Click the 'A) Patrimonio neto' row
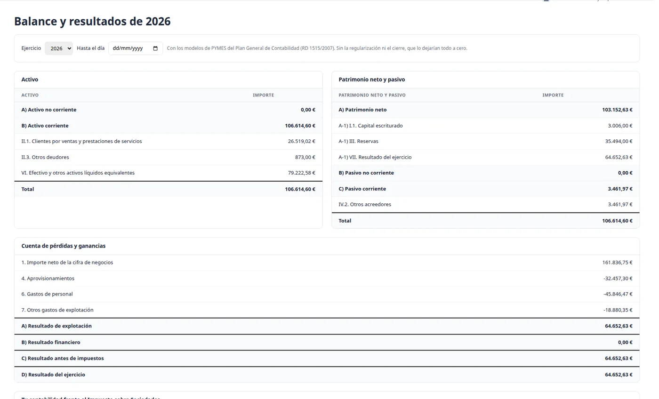659x399 pixels. click(x=486, y=110)
